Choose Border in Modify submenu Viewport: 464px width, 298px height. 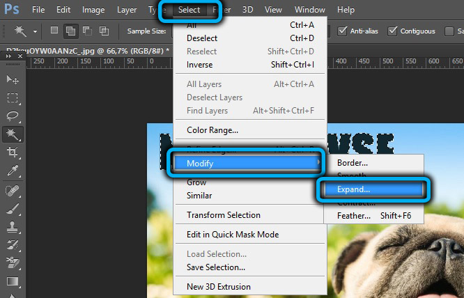pyautogui.click(x=374, y=163)
